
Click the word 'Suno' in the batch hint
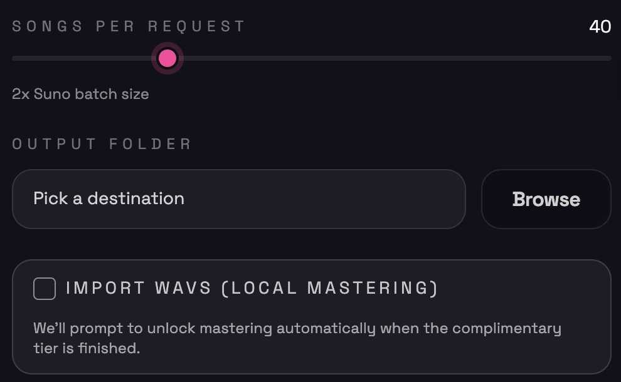click(x=52, y=95)
